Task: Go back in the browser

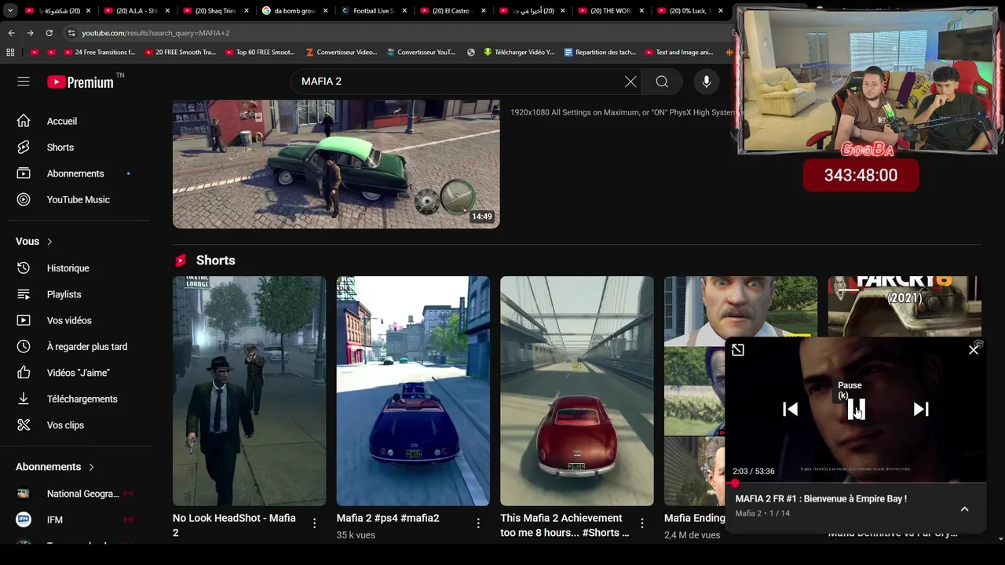Action: click(x=11, y=33)
